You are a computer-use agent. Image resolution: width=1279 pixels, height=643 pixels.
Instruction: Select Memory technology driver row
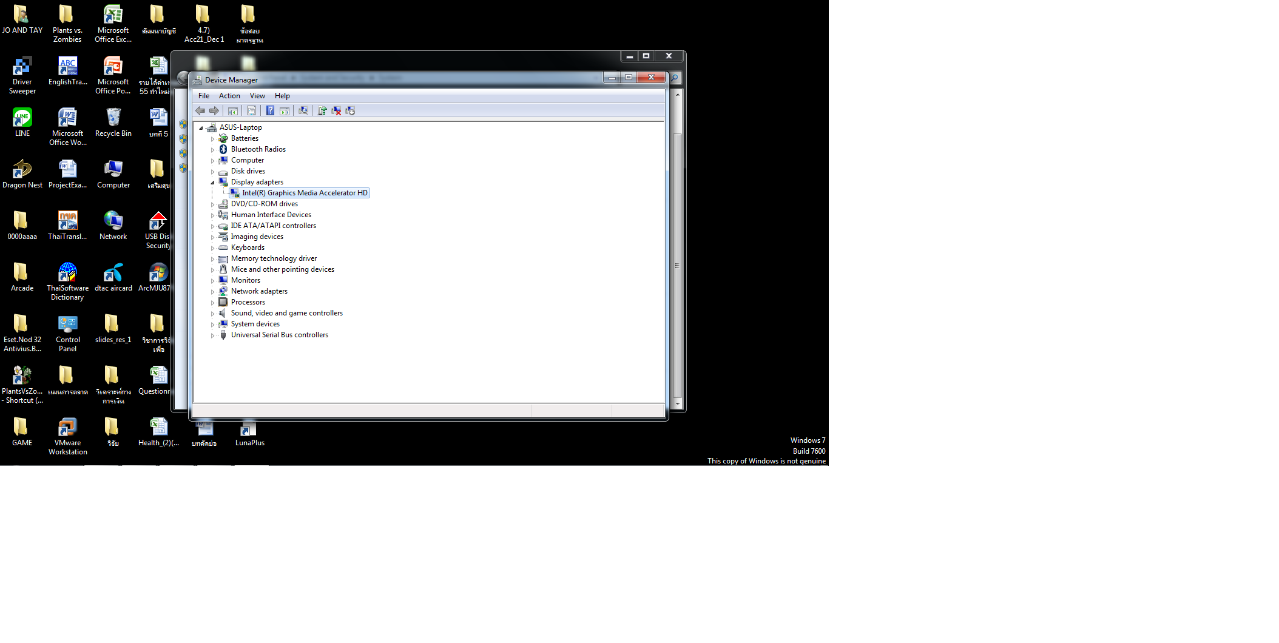pyautogui.click(x=274, y=258)
